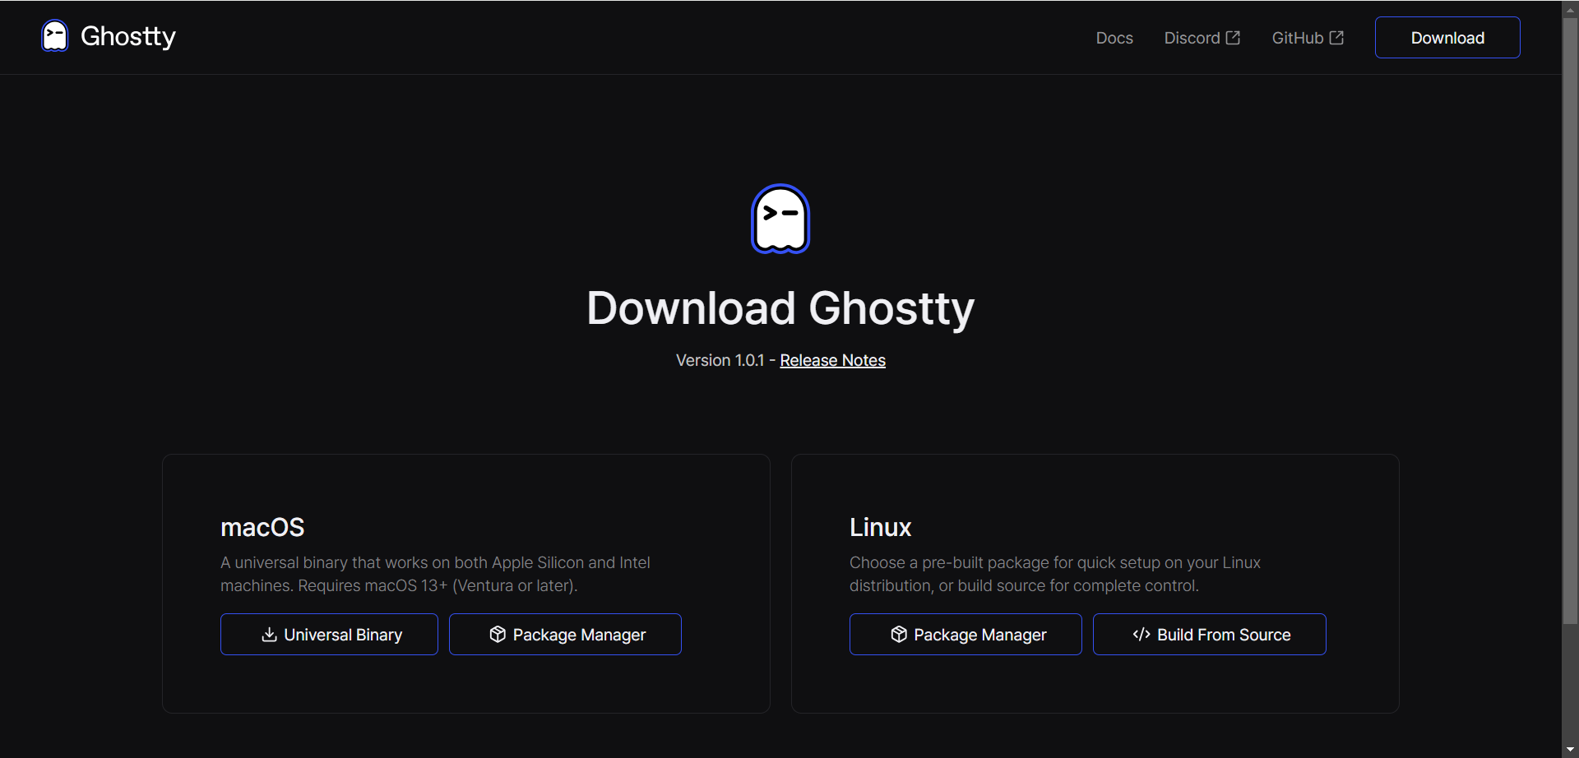Viewport: 1579px width, 758px height.
Task: Click the large ghost terminal icon
Action: pyautogui.click(x=780, y=219)
